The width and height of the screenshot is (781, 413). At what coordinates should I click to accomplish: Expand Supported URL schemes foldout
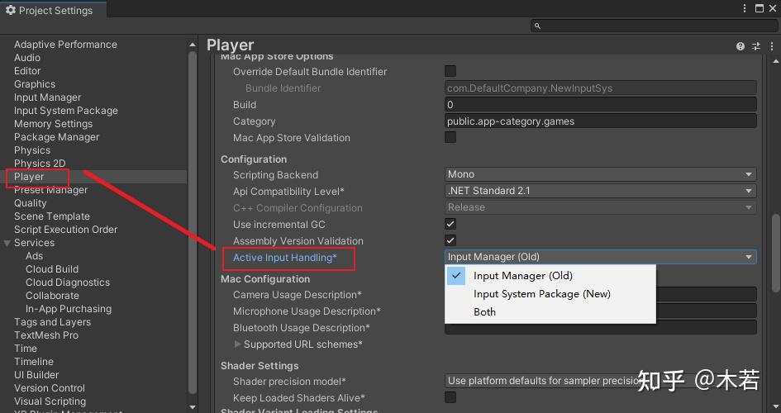coord(237,344)
